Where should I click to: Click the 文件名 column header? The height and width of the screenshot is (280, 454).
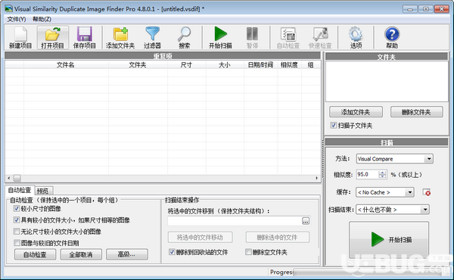point(66,65)
